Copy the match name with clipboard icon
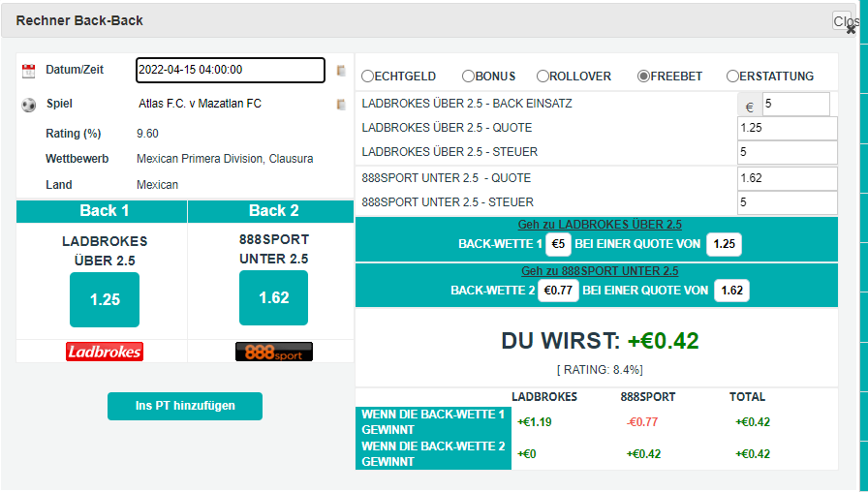 [x=342, y=104]
